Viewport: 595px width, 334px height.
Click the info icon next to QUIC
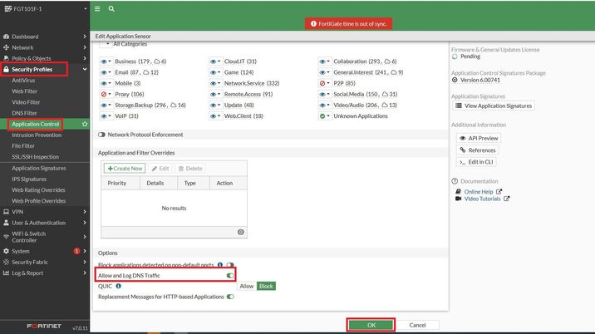118,286
